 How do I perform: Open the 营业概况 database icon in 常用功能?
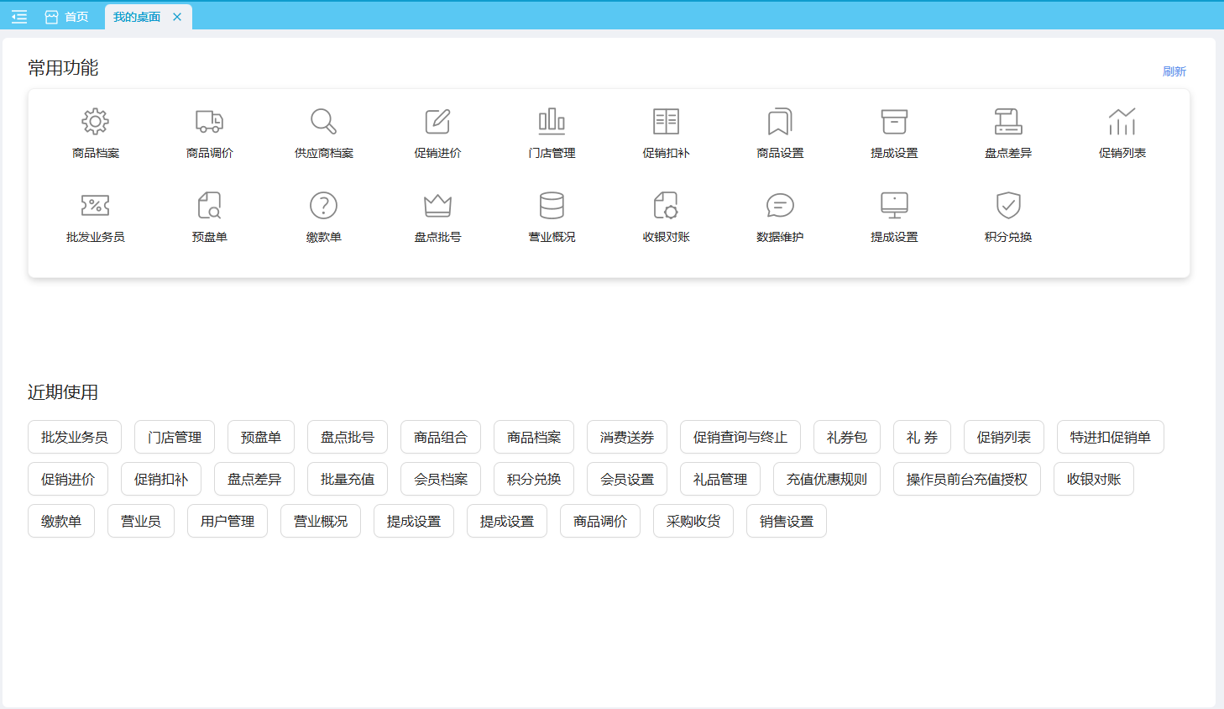click(552, 206)
